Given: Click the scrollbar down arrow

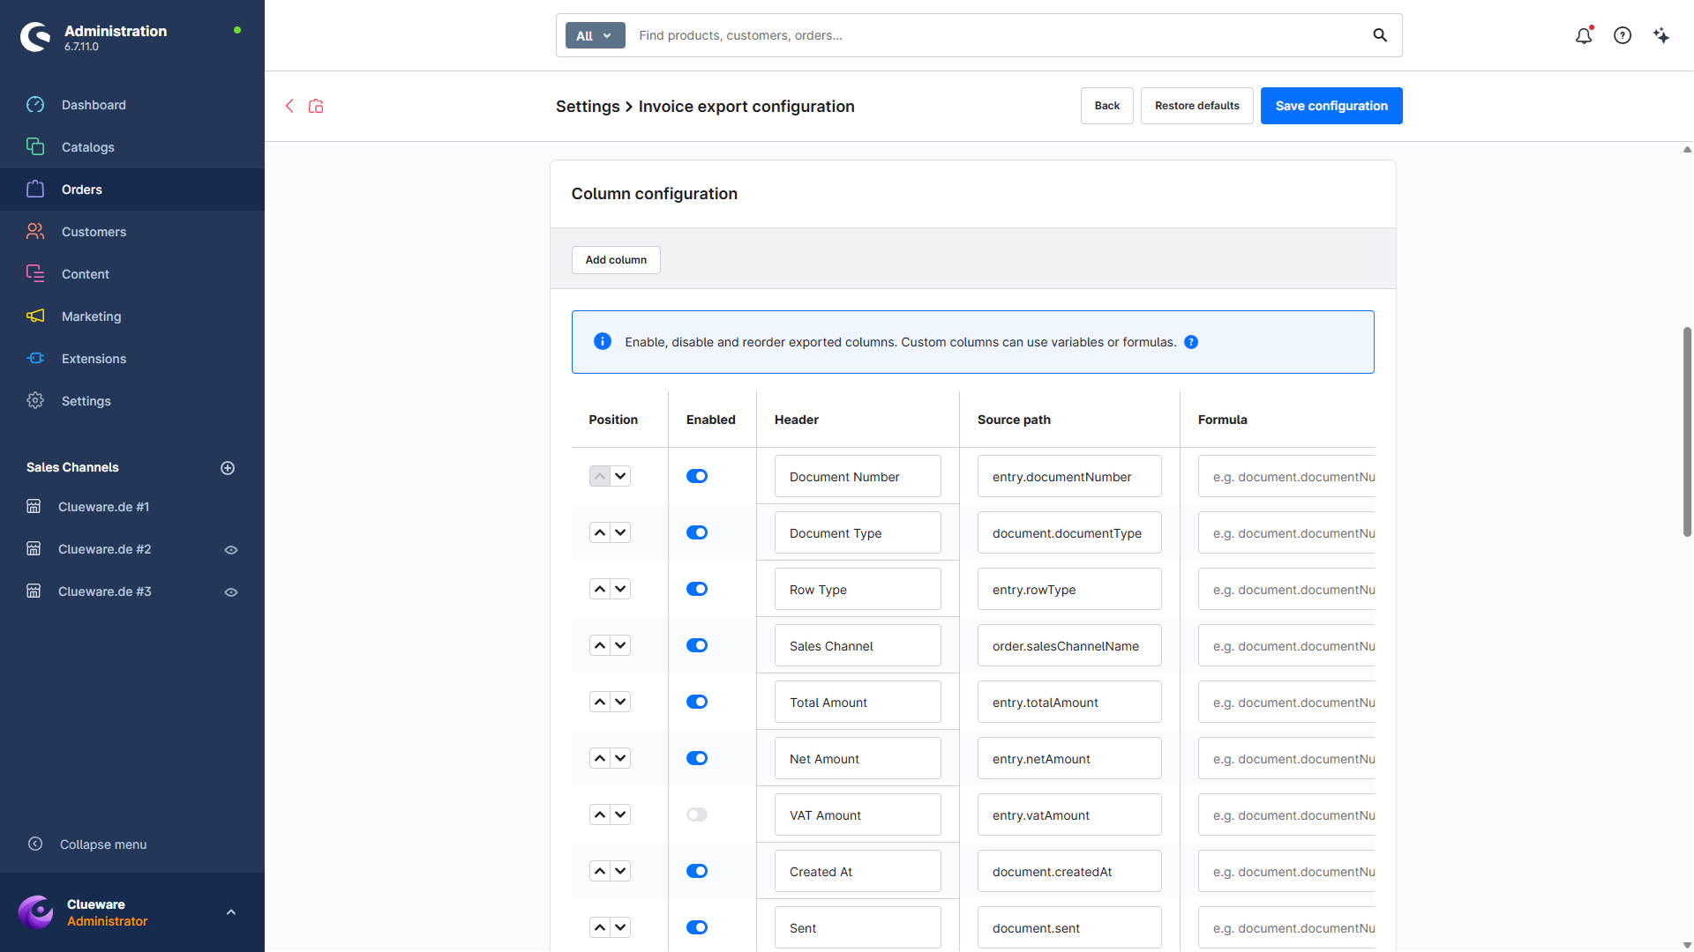Looking at the screenshot, I should (x=1687, y=945).
